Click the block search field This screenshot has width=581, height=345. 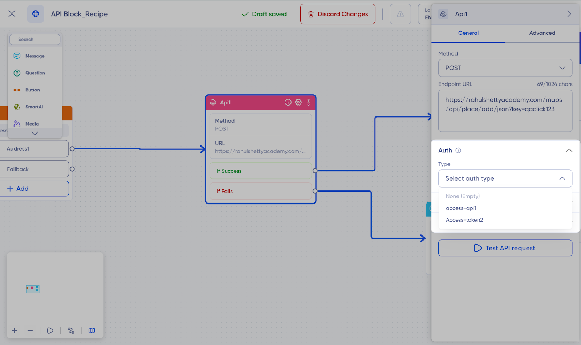(35, 40)
